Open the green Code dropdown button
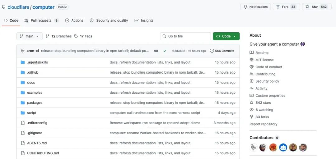 [226, 36]
